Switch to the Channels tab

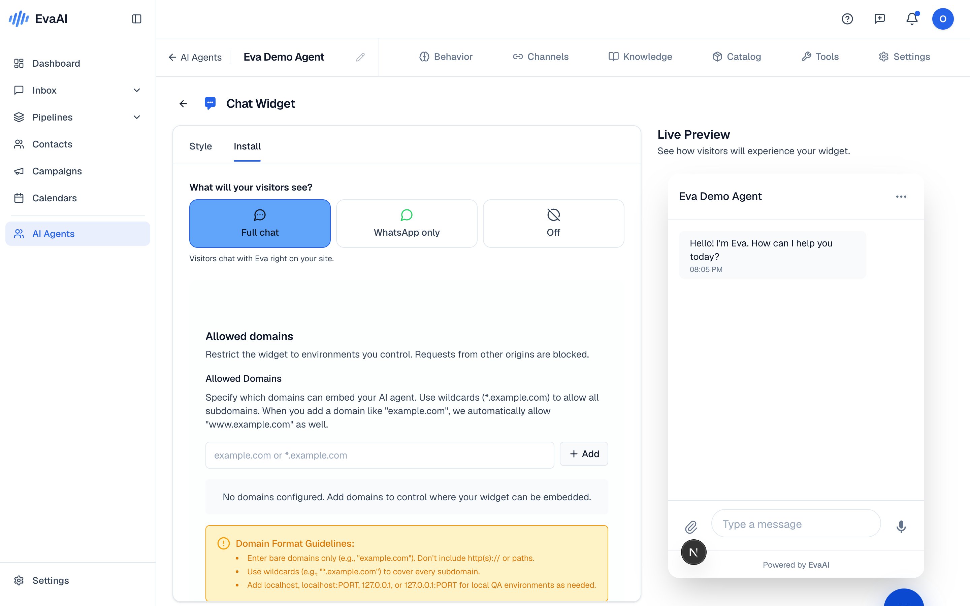(540, 57)
